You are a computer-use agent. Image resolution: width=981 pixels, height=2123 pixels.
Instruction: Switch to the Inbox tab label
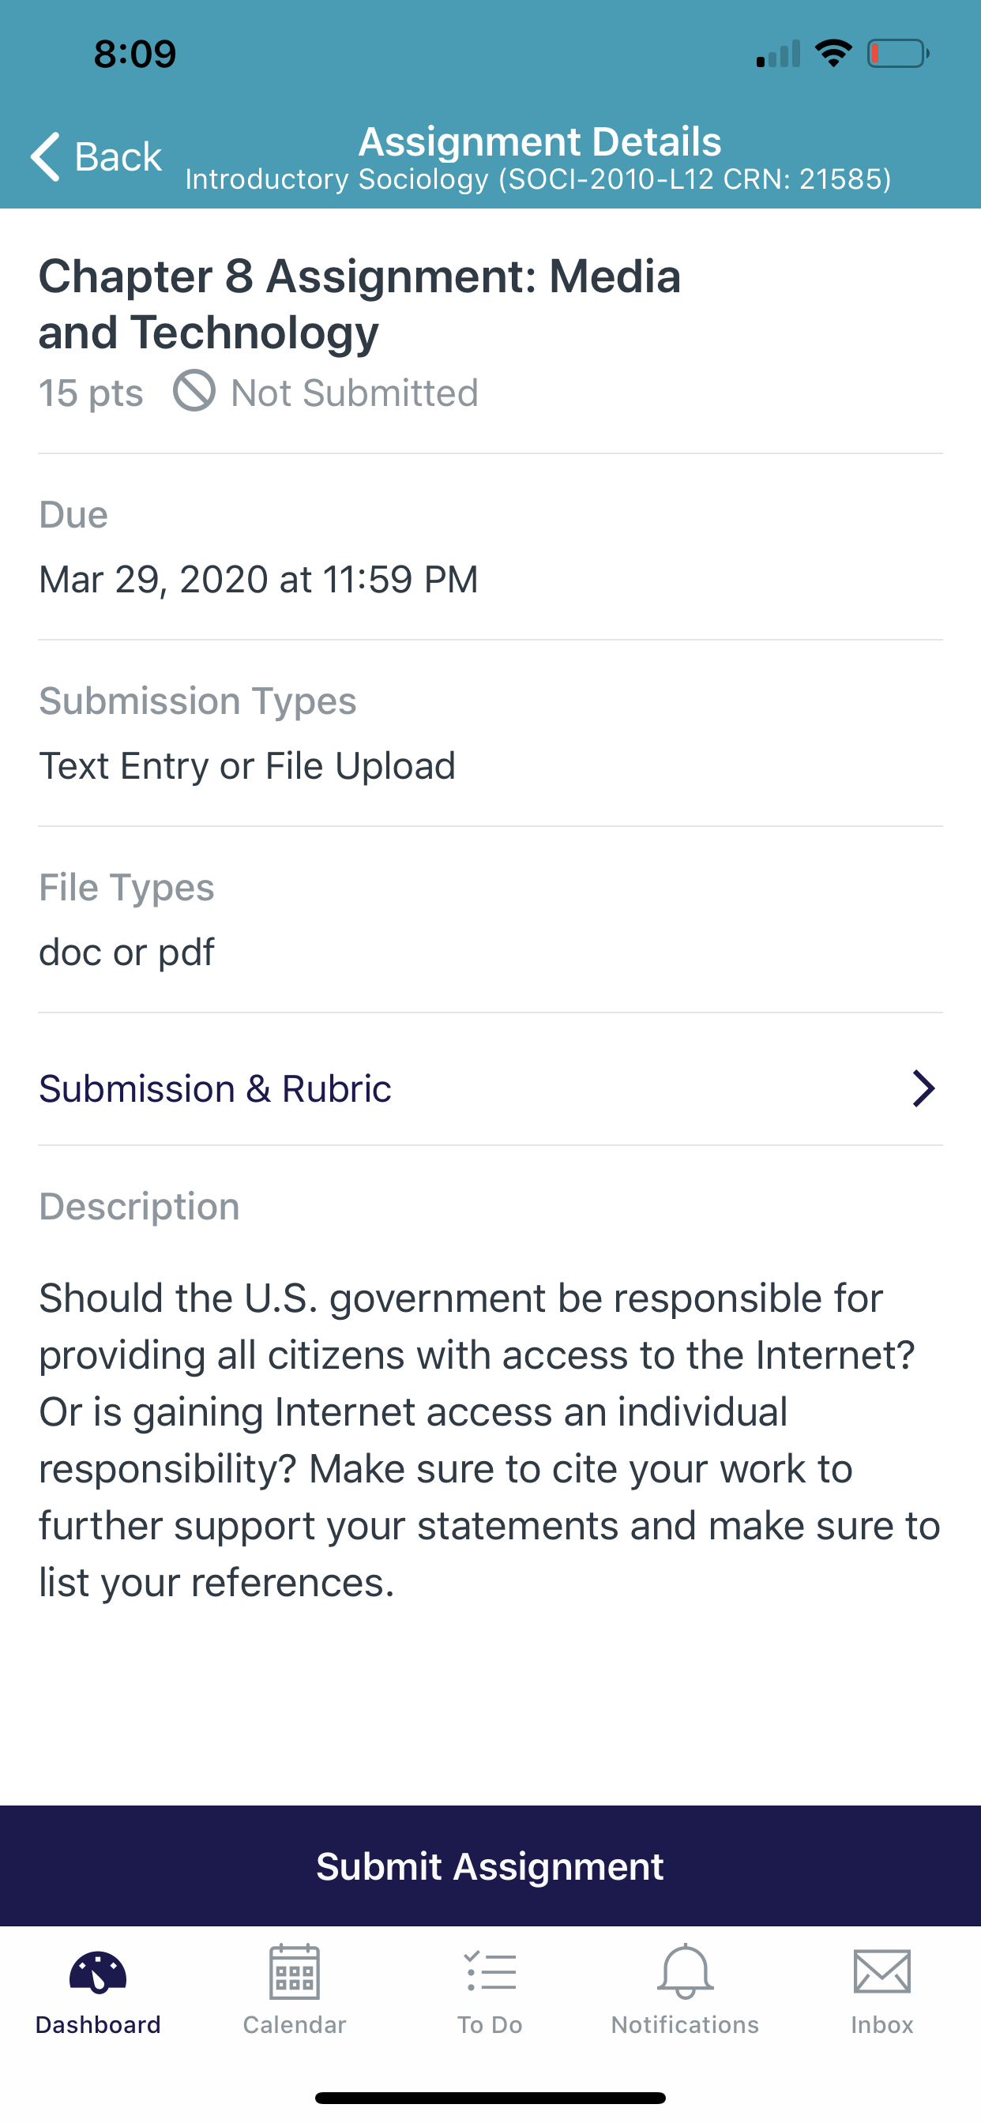click(x=882, y=2024)
